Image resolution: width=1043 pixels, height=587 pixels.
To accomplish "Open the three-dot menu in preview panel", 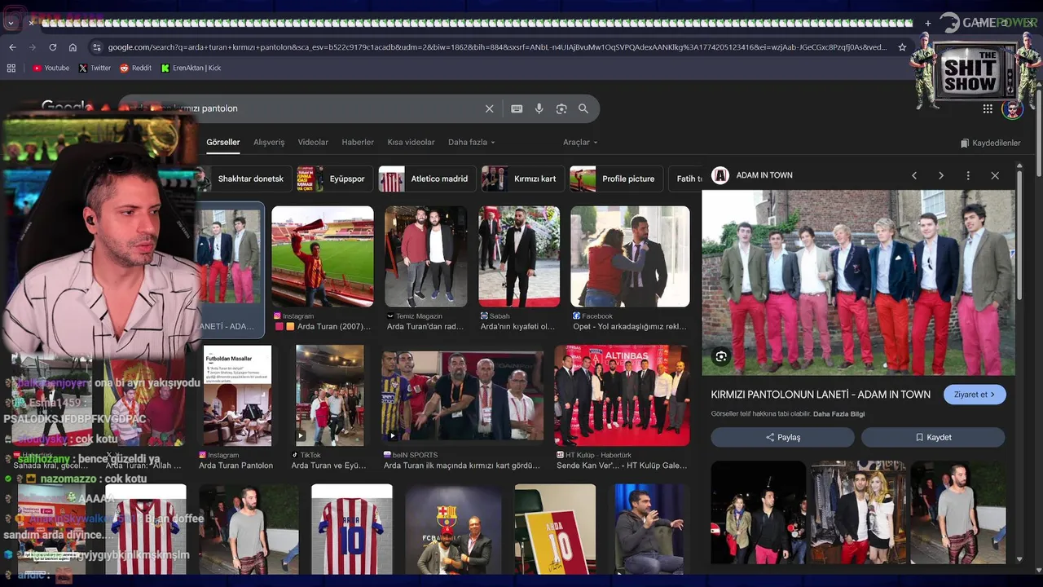I will point(968,175).
